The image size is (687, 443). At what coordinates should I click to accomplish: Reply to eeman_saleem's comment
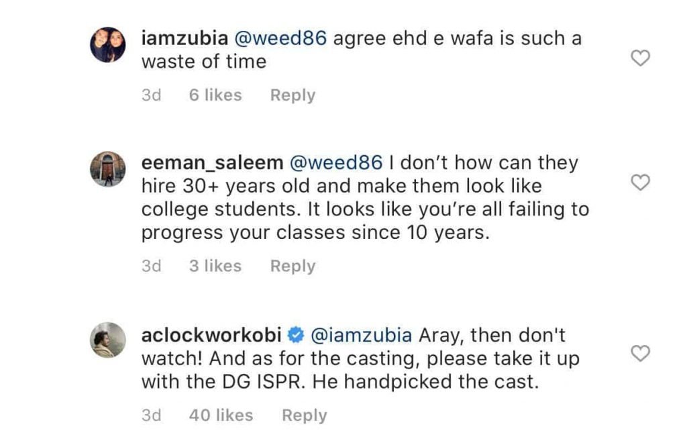point(293,266)
